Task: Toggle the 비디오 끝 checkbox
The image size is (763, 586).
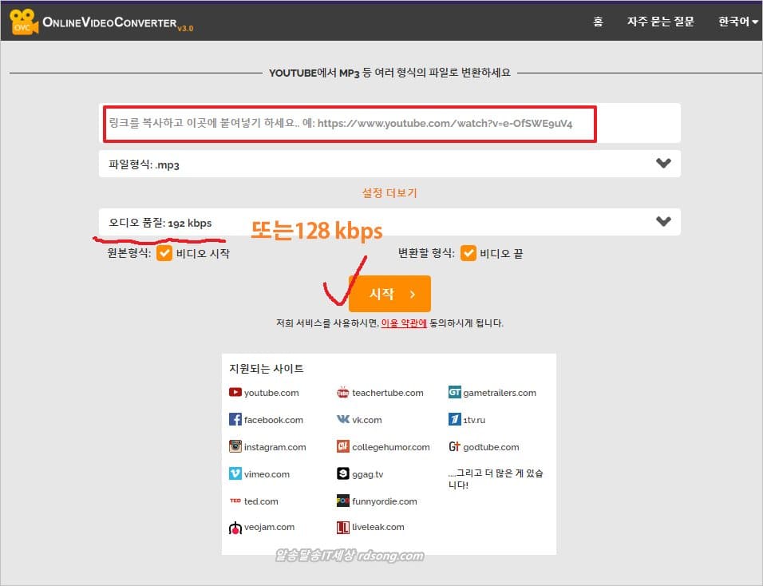Action: tap(467, 254)
